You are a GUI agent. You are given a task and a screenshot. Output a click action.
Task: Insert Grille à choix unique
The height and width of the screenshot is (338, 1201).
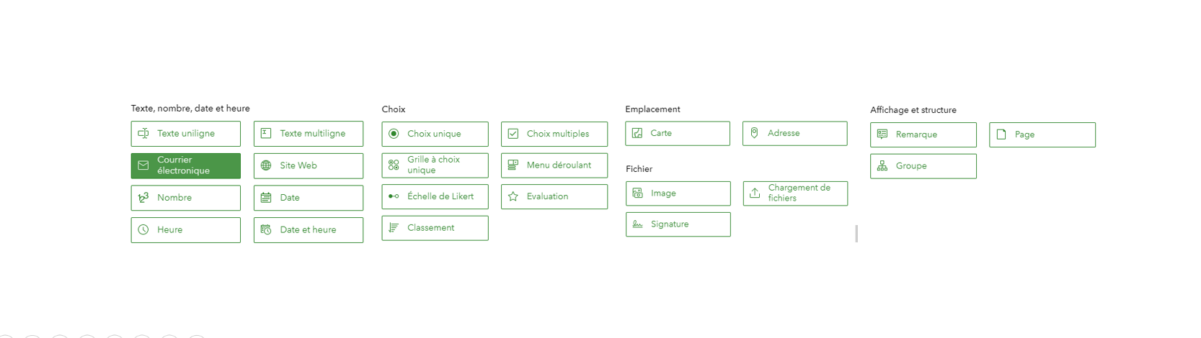435,165
